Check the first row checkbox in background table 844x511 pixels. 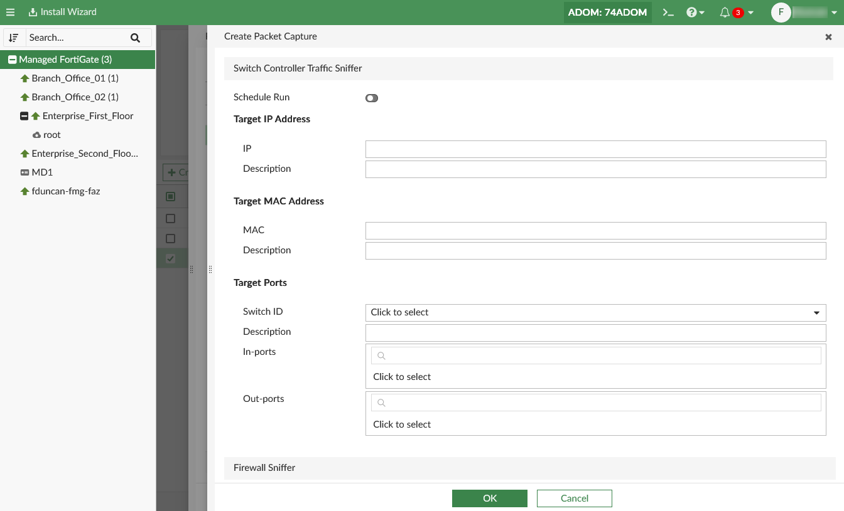point(170,218)
